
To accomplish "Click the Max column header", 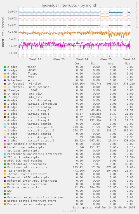I will pyautogui.click(x=128, y=64).
